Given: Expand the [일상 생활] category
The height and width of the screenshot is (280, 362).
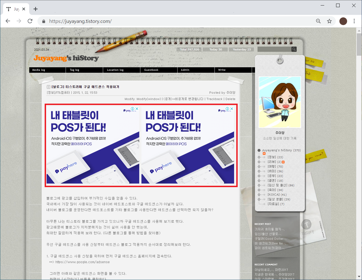Looking at the screenshot, I should click(259, 199).
